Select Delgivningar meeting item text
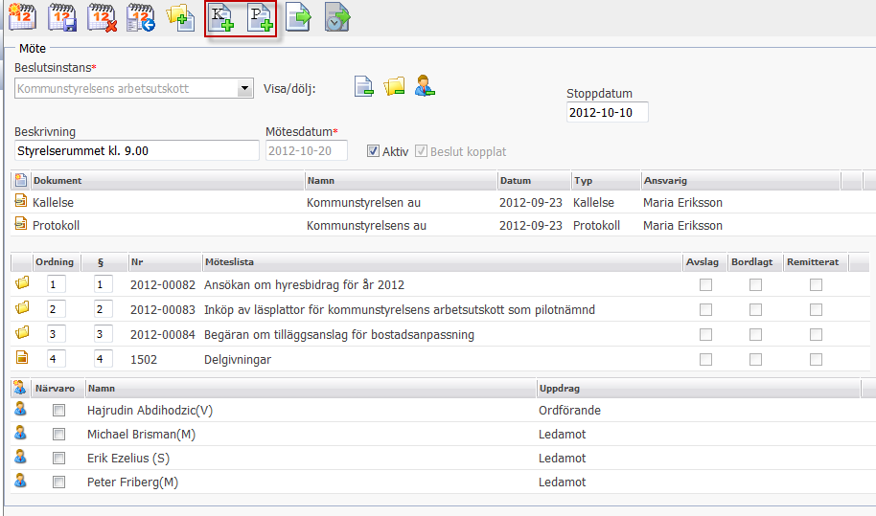Image resolution: width=876 pixels, height=516 pixels. pos(238,360)
